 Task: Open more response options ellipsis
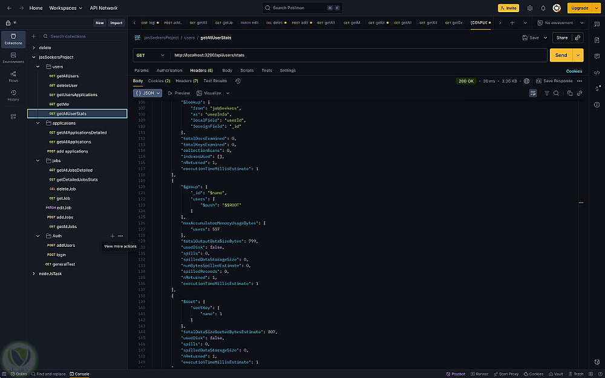click(580, 81)
